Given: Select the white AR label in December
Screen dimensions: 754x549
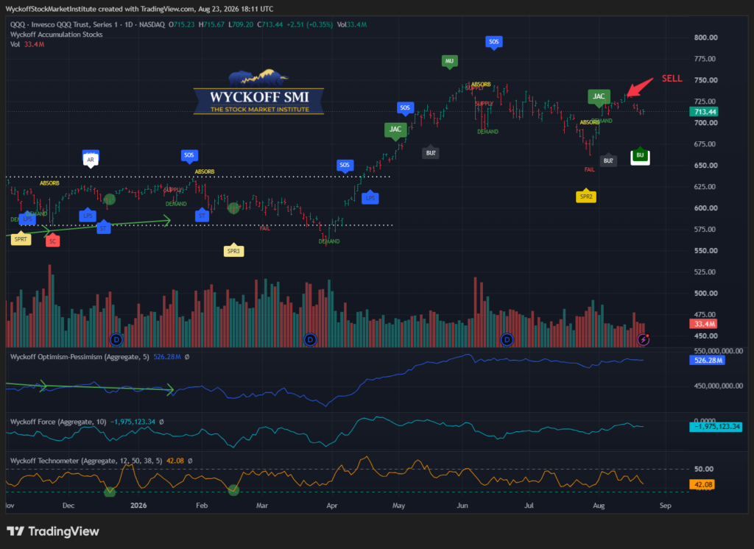Looking at the screenshot, I should click(91, 160).
